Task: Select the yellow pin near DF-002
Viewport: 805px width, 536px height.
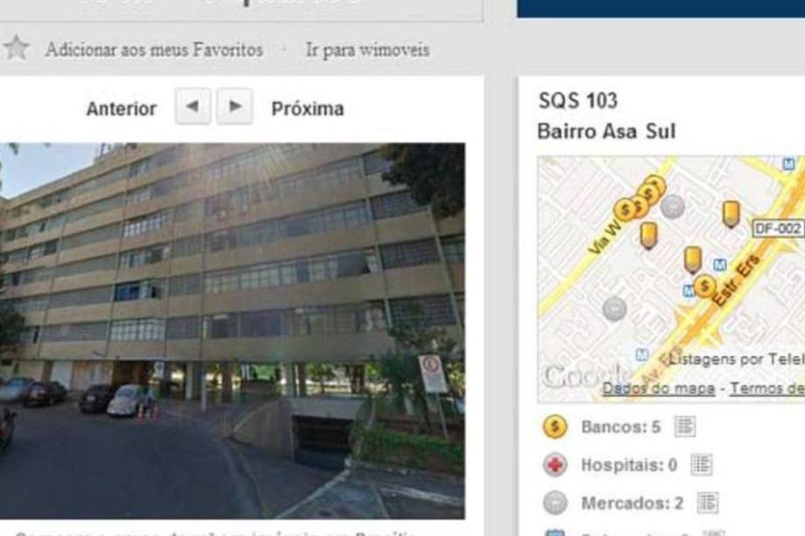Action: (x=731, y=214)
